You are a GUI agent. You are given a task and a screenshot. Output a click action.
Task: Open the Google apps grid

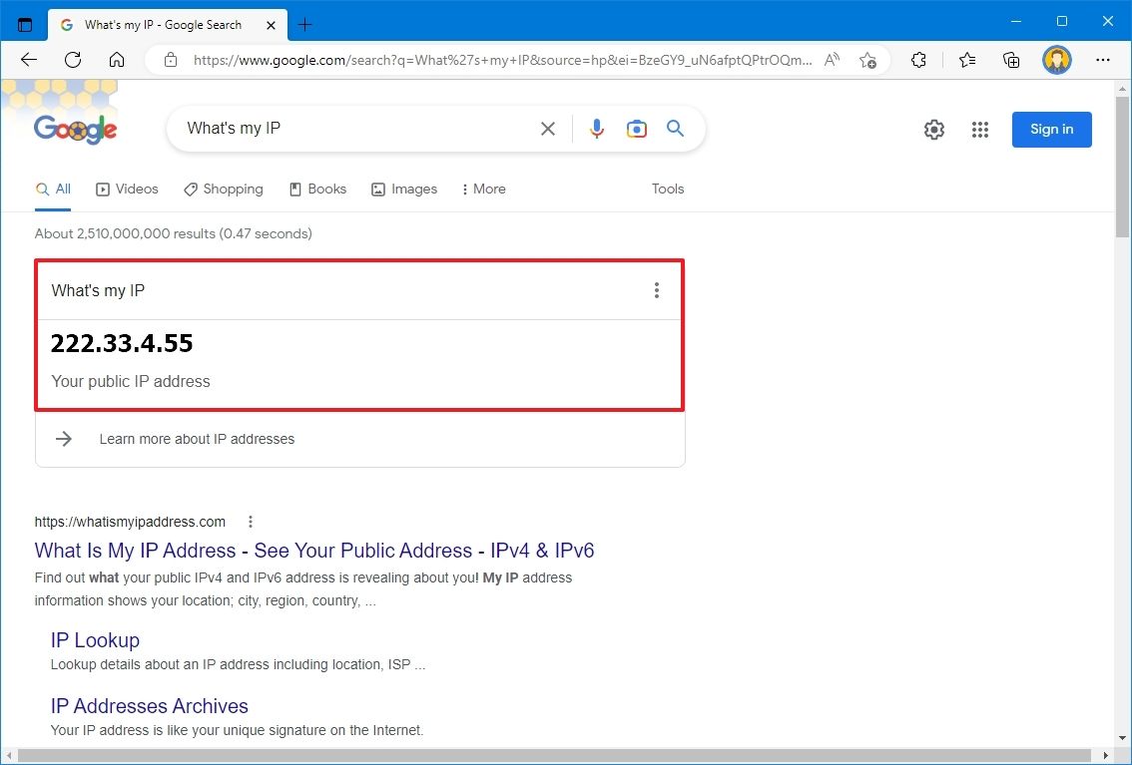(979, 129)
